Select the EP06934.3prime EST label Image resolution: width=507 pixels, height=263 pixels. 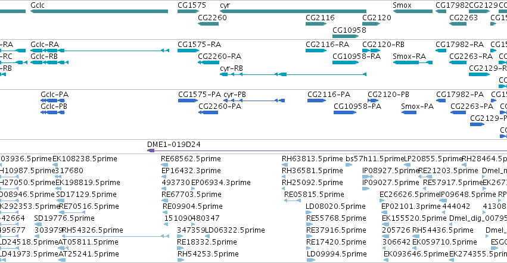point(221,183)
